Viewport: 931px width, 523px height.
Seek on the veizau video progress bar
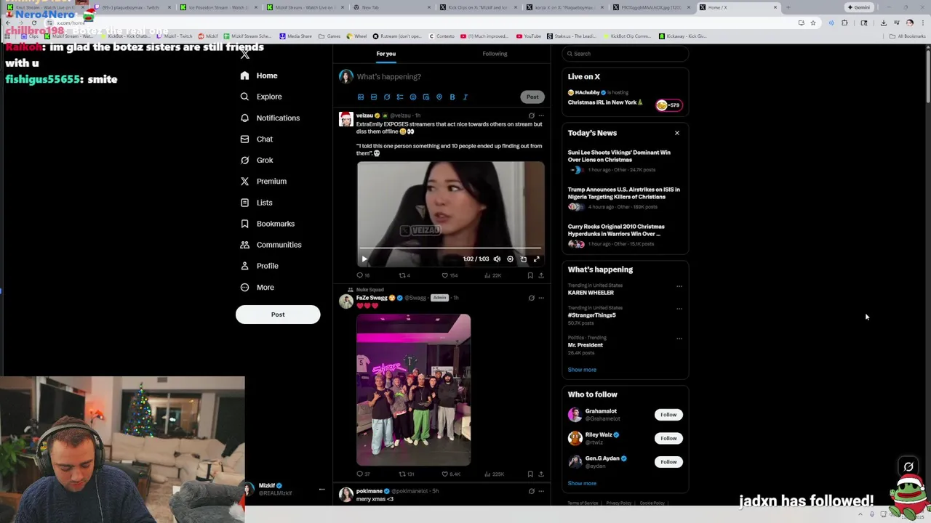(450, 249)
